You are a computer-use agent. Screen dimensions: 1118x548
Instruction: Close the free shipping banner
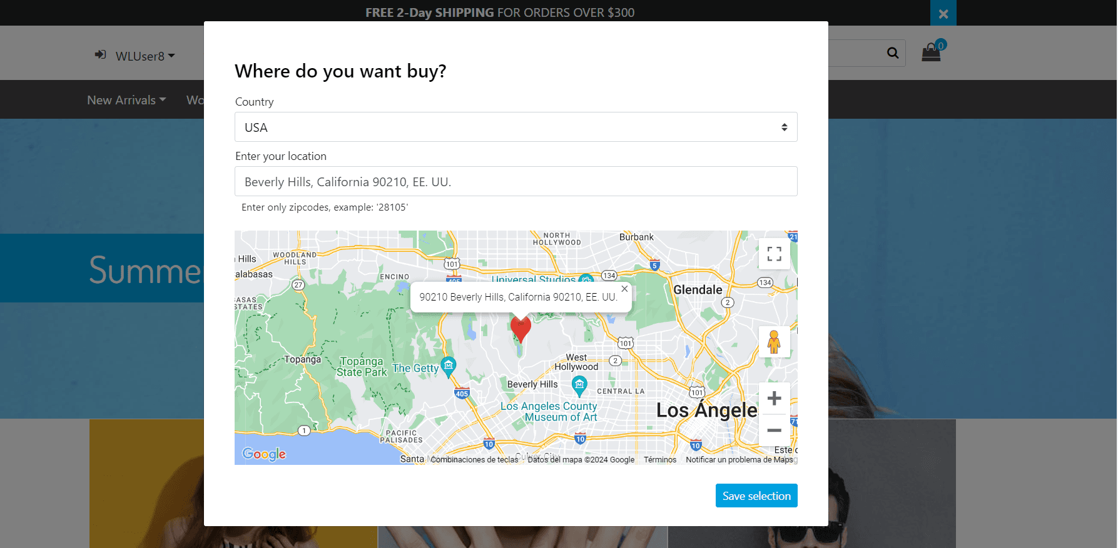pyautogui.click(x=943, y=13)
